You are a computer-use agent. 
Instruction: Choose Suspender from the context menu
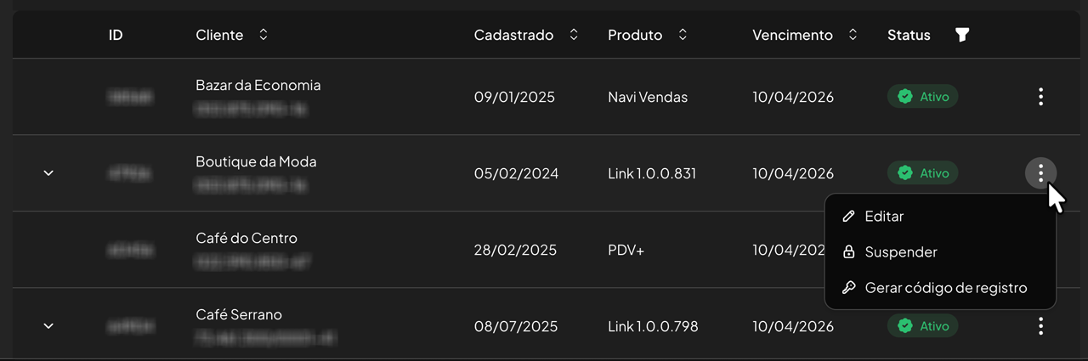tap(900, 252)
